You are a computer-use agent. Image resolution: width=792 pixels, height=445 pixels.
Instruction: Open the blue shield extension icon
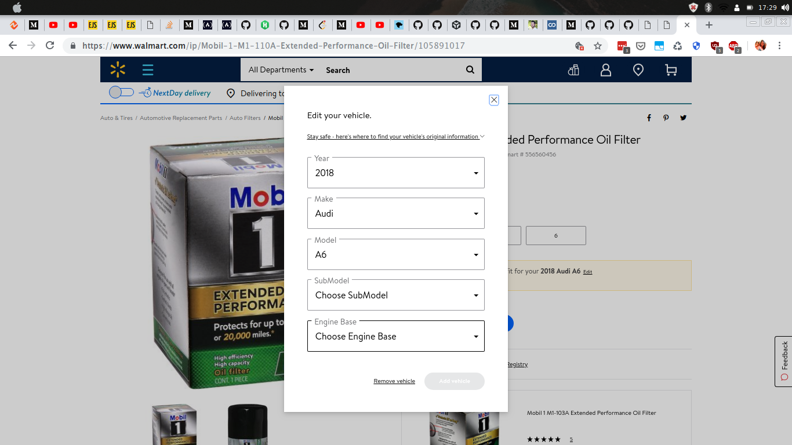(696, 46)
